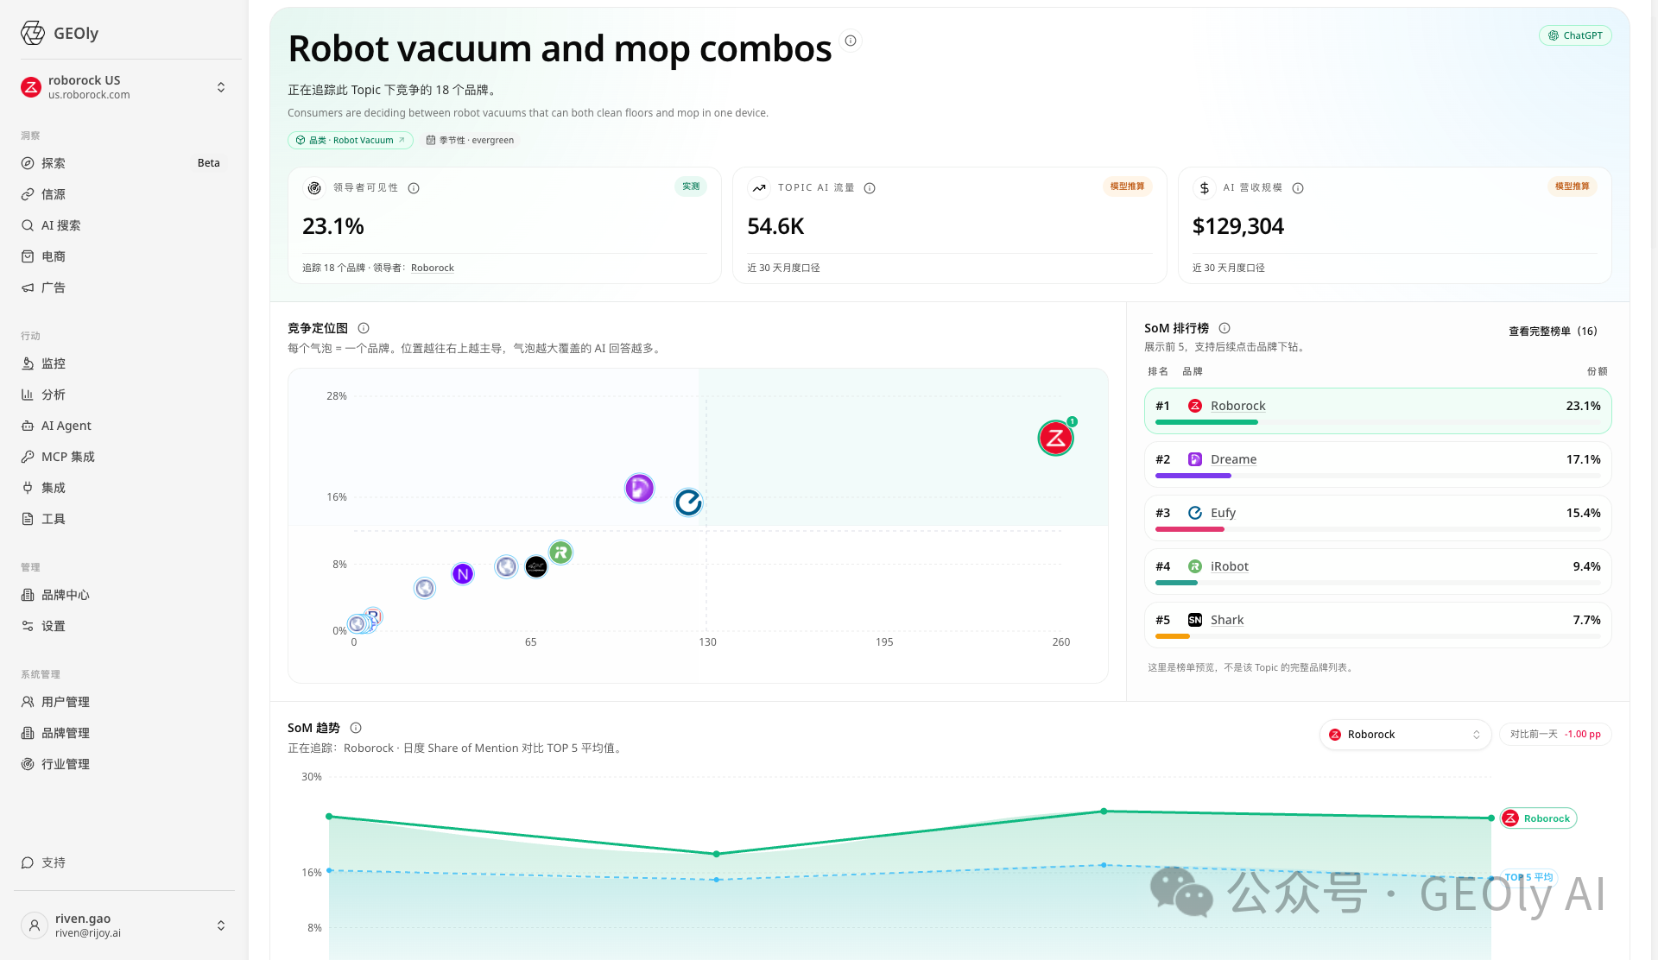Select the #2 Dreame ranking row
The width and height of the screenshot is (1658, 960).
tap(1377, 464)
